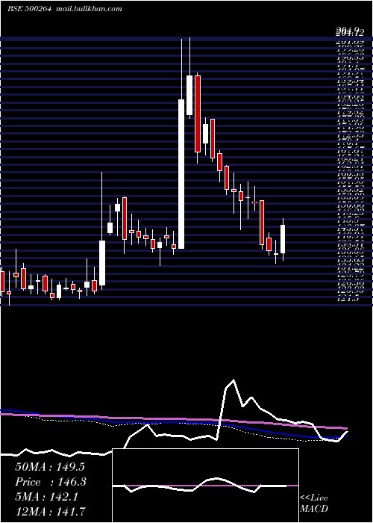The height and width of the screenshot is (523, 373).
Task: Click the '12MA : 141.7' reading
Action: click(50, 511)
